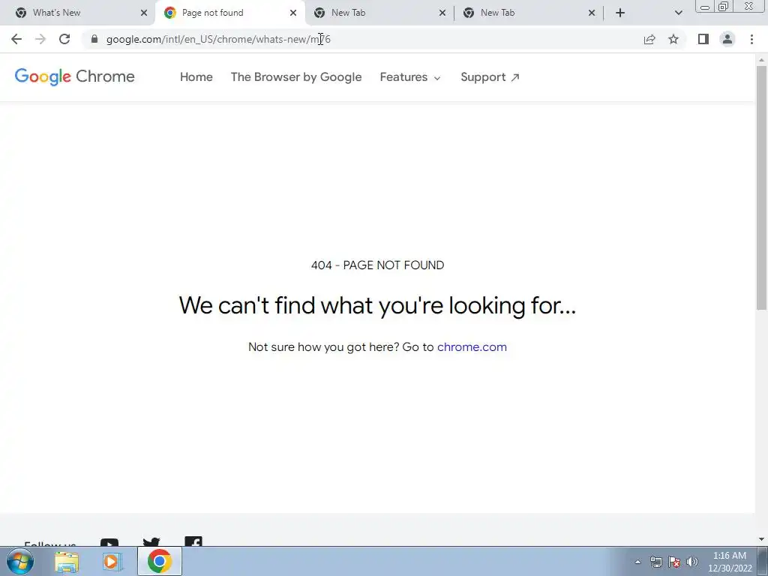Reload the current page
Screen dimensions: 768x576
click(64, 39)
